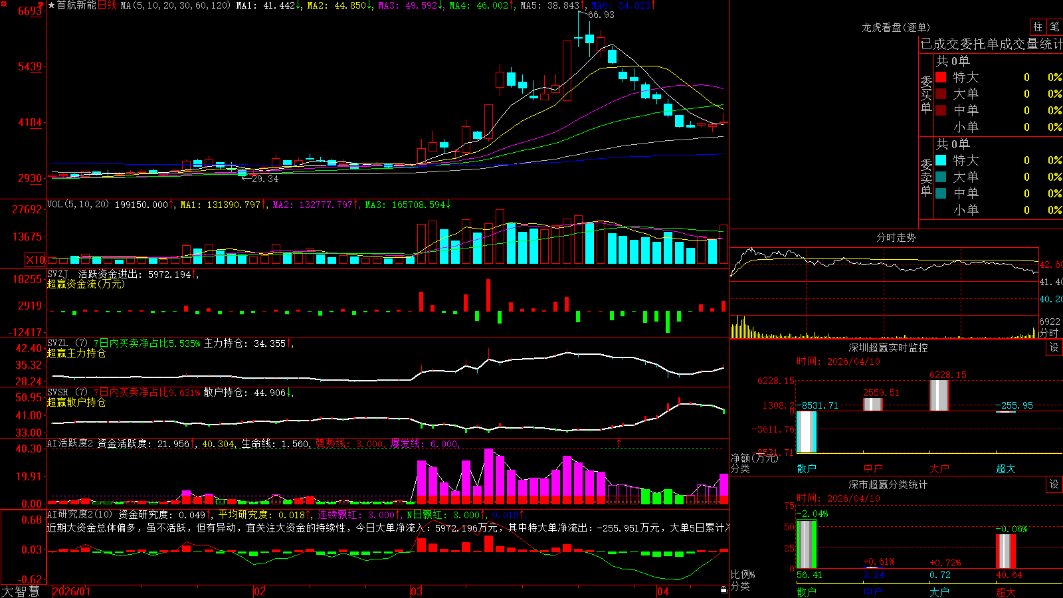This screenshot has height=598, width=1063.
Task: Click the red 特大 buy-order color swatch
Action: pos(941,77)
